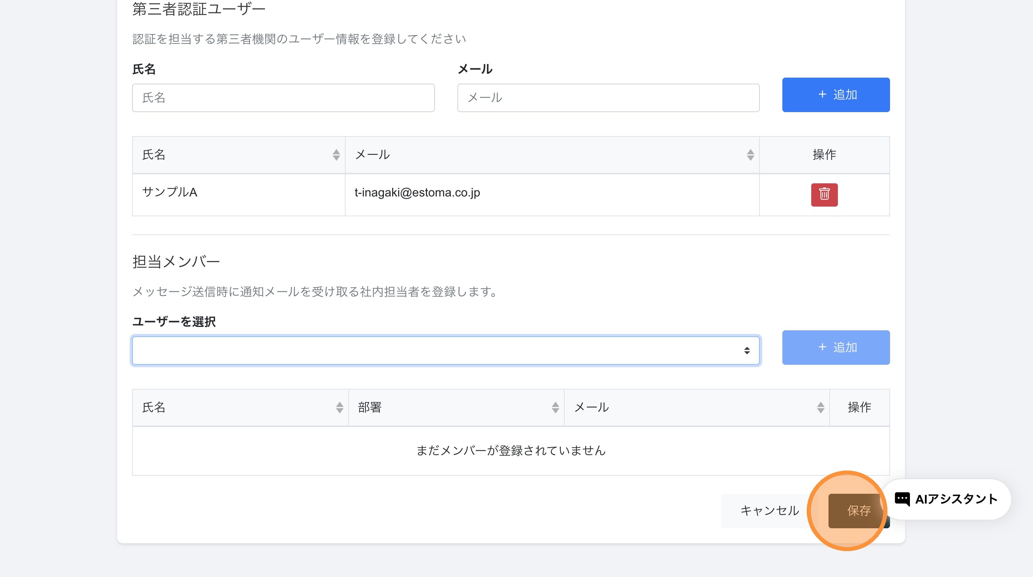Screen dimensions: 1033x577
Task: Click the メール email input field
Action: 608,98
